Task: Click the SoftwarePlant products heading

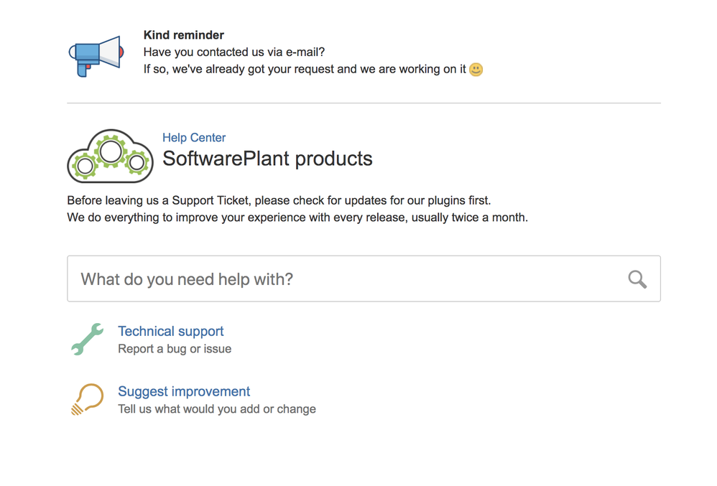Action: [x=267, y=159]
